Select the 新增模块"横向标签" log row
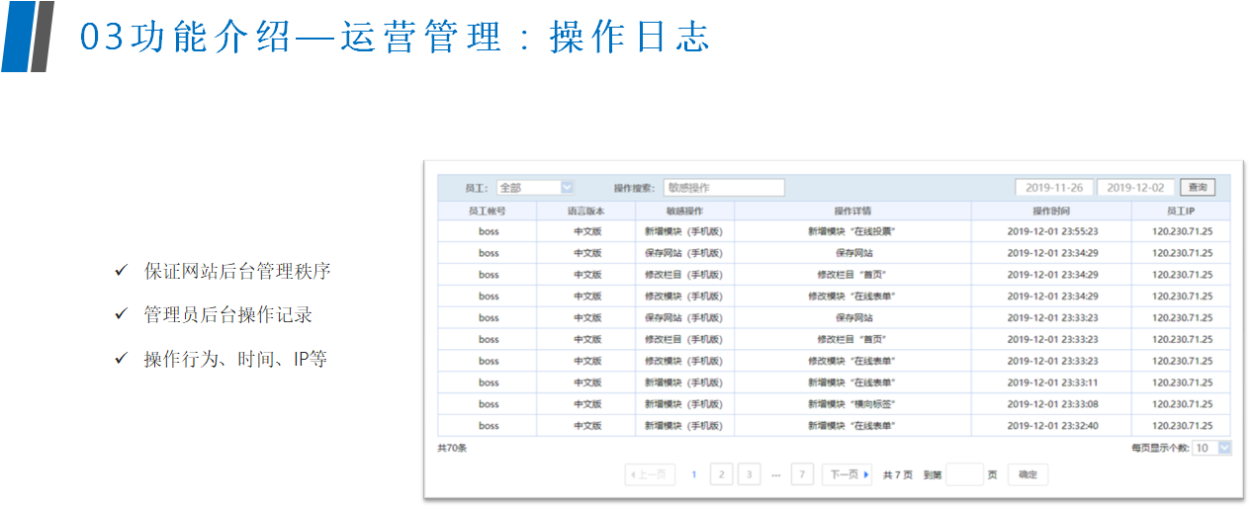This screenshot has height=509, width=1252. [851, 404]
